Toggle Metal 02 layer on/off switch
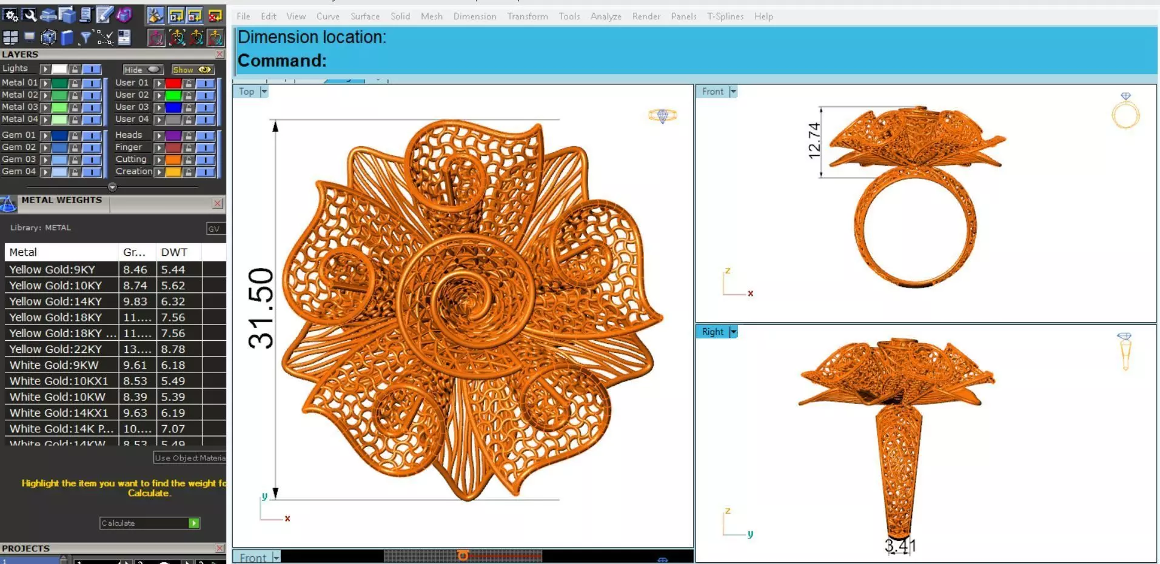1160x564 pixels. tap(92, 95)
